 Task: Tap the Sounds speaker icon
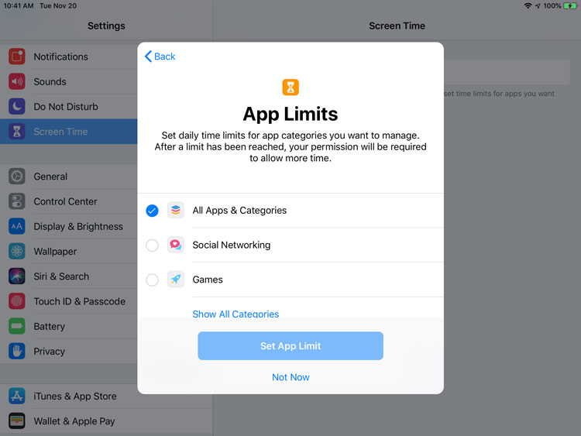coord(17,81)
